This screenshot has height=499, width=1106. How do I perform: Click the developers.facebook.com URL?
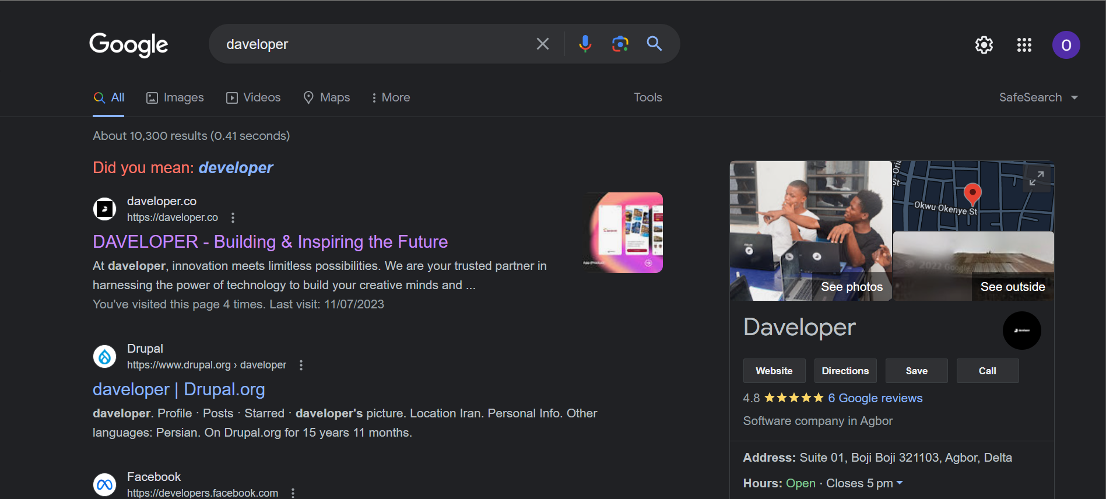click(202, 493)
